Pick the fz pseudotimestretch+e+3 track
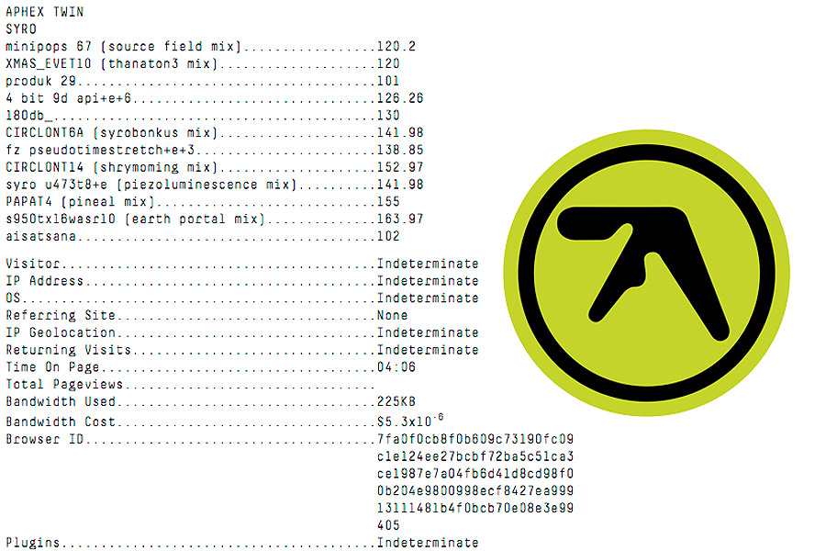The image size is (826, 551). point(101,150)
